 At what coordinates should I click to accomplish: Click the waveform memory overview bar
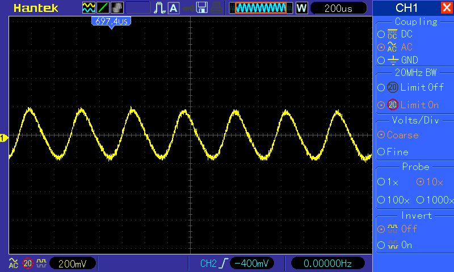pos(261,8)
